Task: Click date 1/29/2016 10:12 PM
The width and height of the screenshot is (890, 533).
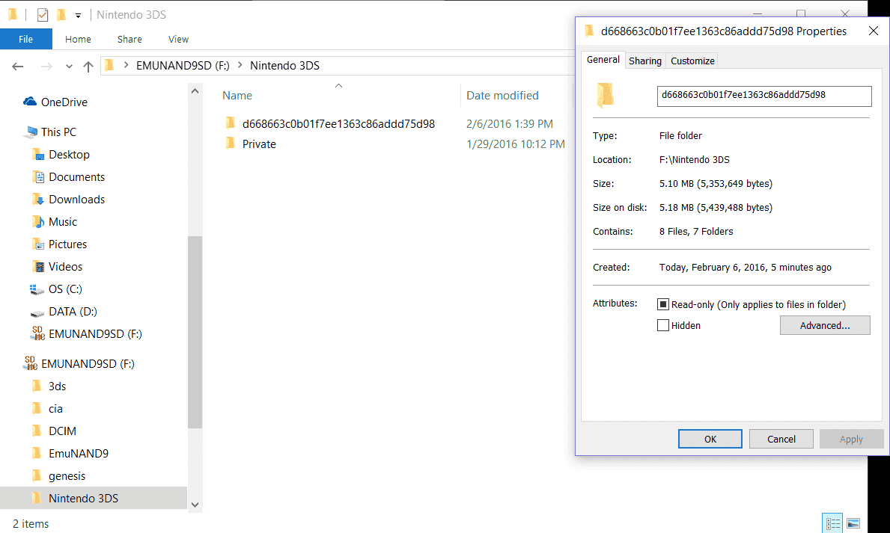Action: (516, 144)
